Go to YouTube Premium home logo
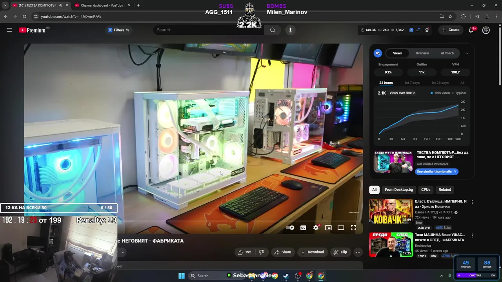 tap(33, 30)
